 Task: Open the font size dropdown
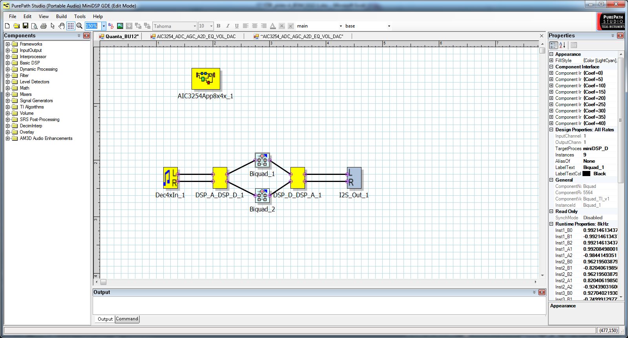[x=211, y=26]
